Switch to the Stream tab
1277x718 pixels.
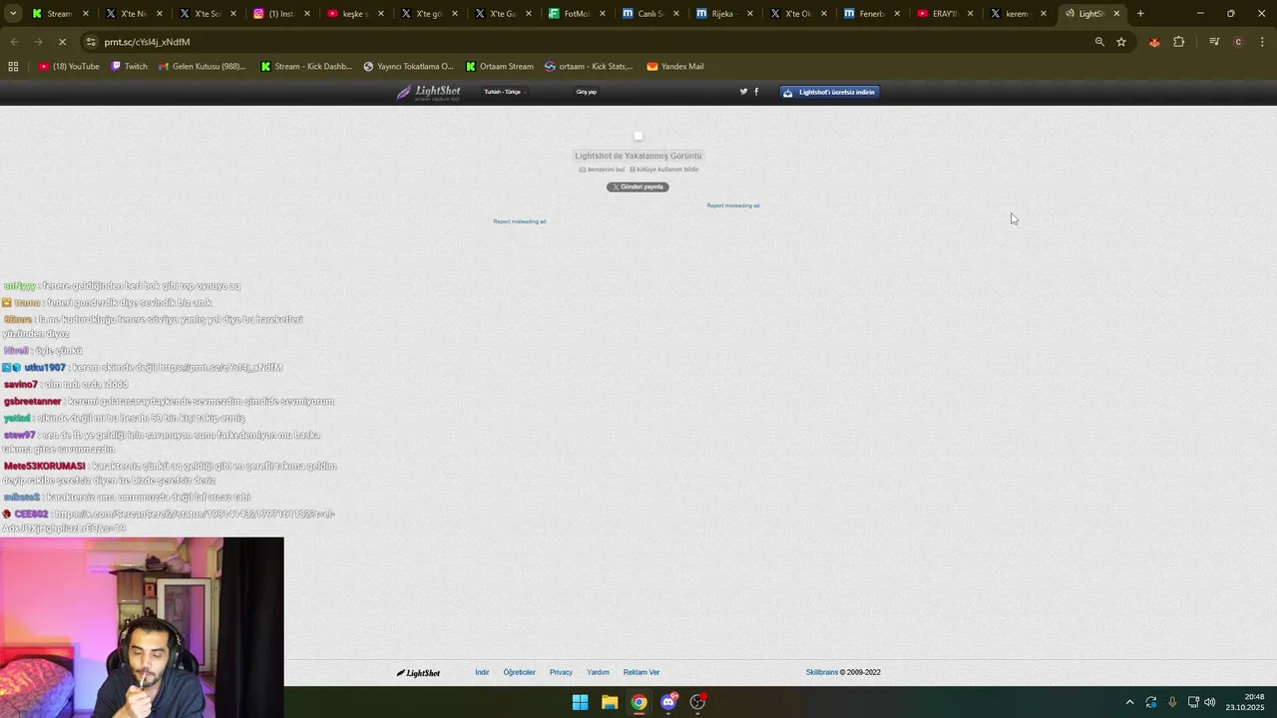(x=60, y=14)
